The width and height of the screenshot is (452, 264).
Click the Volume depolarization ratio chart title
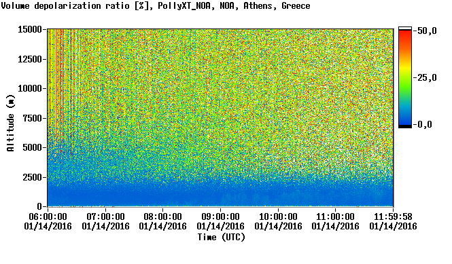click(x=156, y=5)
